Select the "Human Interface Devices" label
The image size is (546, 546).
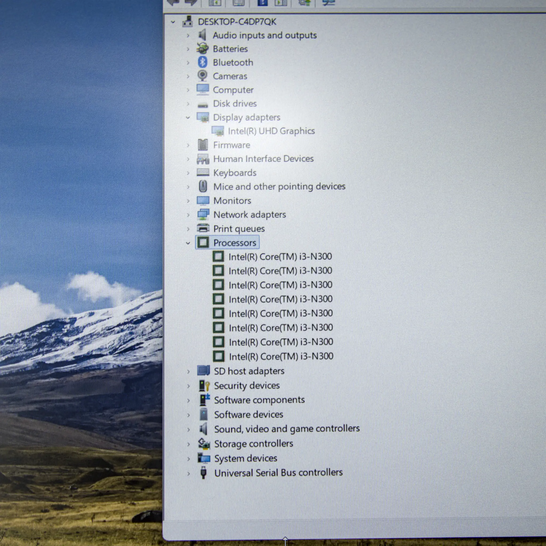[x=263, y=159]
